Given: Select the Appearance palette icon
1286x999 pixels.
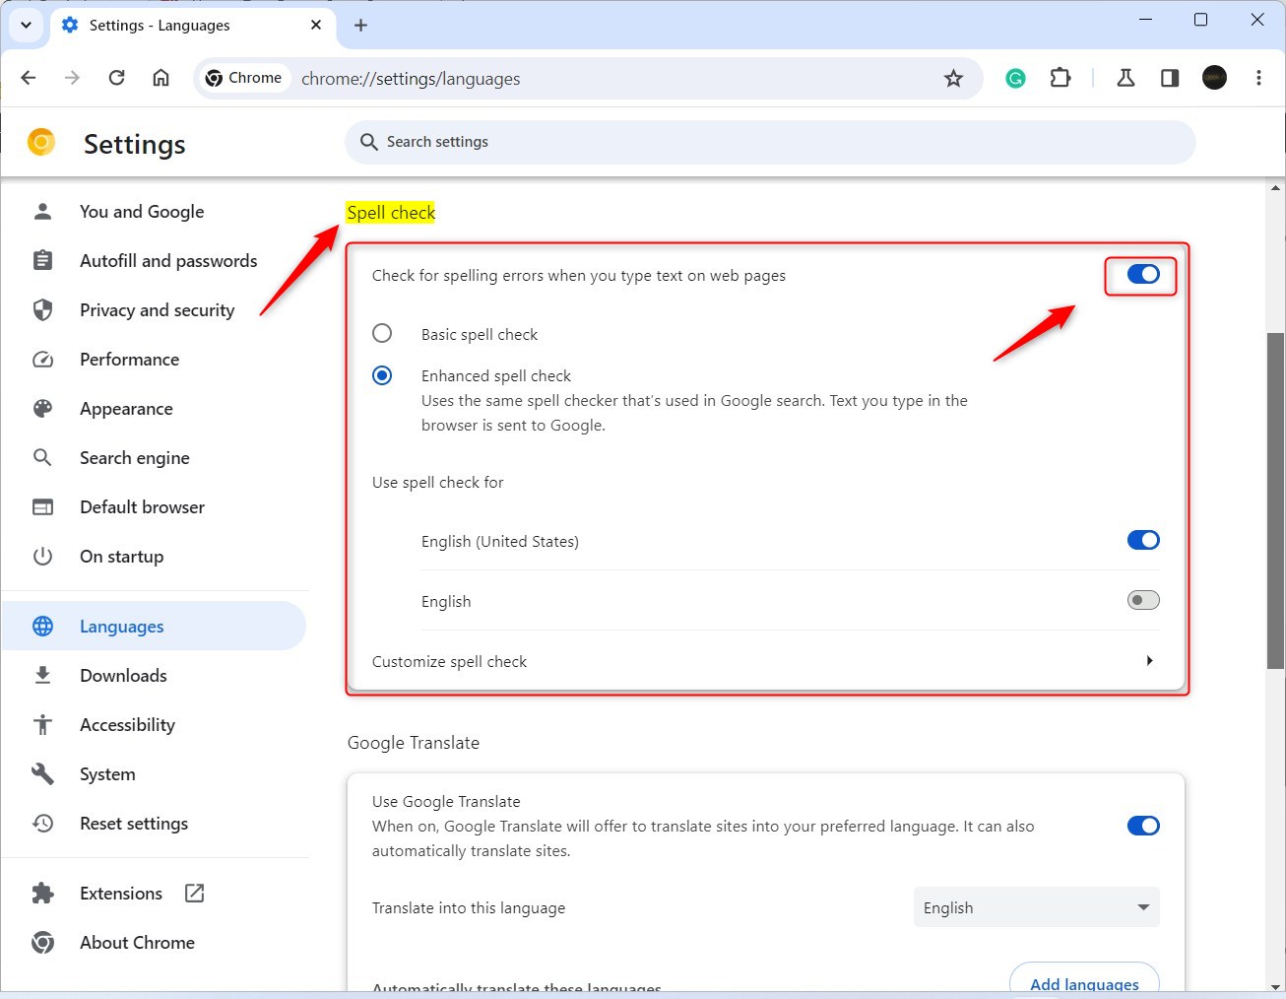Looking at the screenshot, I should [43, 408].
